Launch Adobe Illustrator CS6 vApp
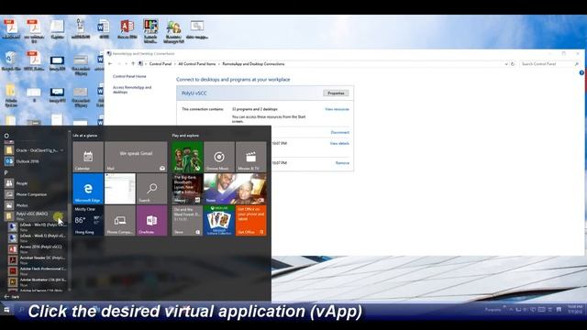This screenshot has height=330, width=587. coord(37,281)
